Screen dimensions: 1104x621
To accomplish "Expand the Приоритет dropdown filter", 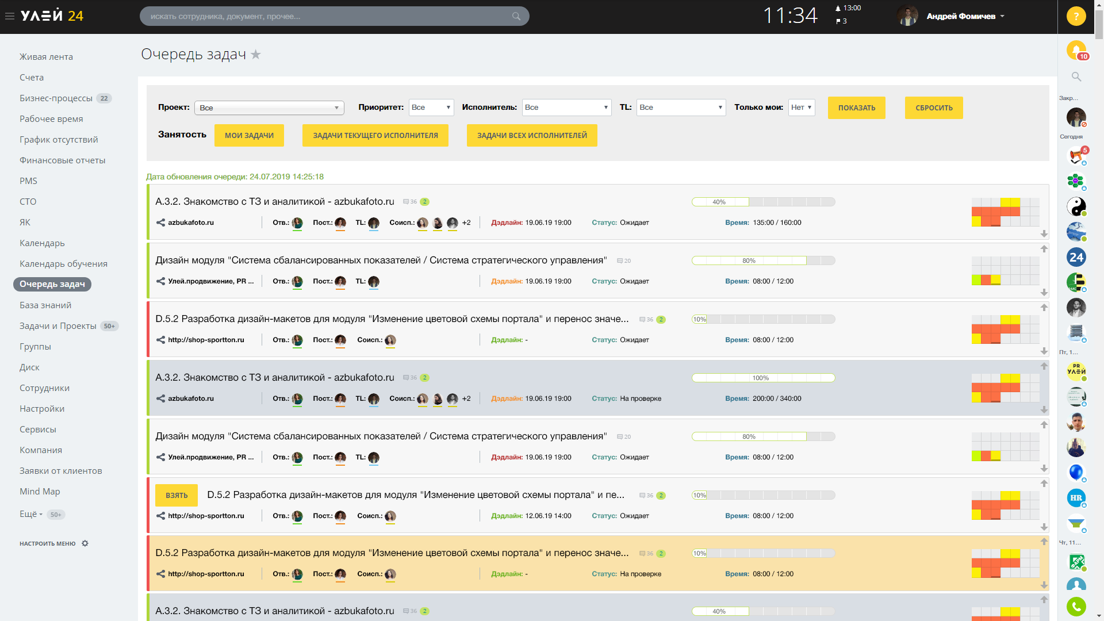I will [430, 107].
